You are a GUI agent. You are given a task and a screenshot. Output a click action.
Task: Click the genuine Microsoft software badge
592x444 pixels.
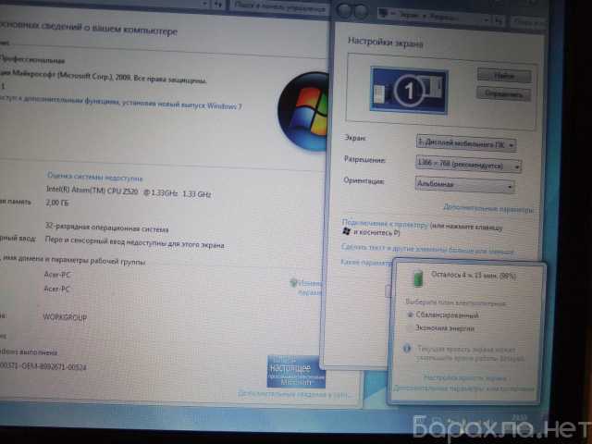(296, 371)
